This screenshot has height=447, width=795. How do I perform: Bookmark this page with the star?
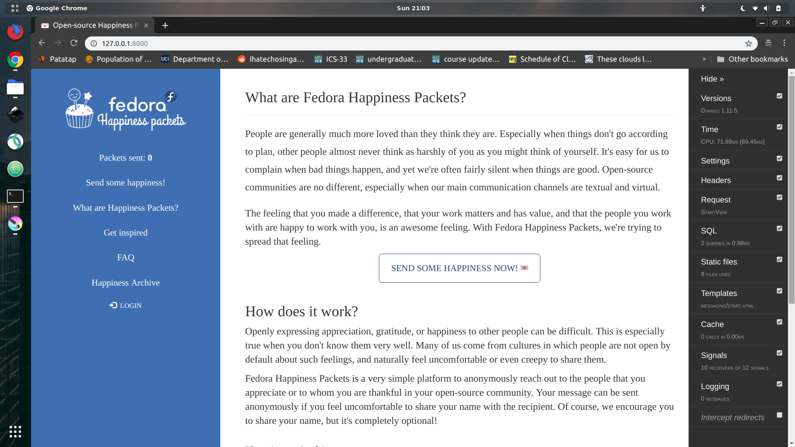749,43
